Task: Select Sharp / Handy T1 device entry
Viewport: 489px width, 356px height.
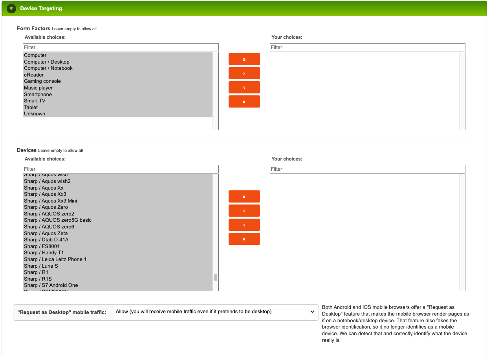Action: point(43,252)
